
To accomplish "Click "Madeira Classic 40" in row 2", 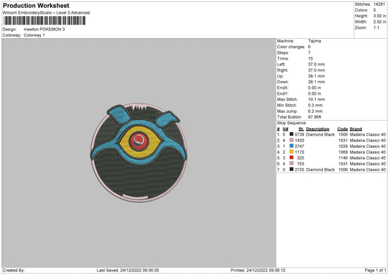I will pos(368,141).
